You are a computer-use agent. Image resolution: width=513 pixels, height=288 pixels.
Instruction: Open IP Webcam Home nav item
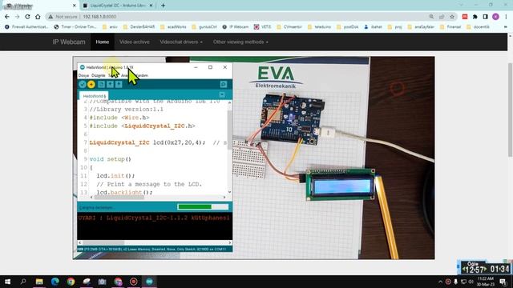click(x=103, y=42)
